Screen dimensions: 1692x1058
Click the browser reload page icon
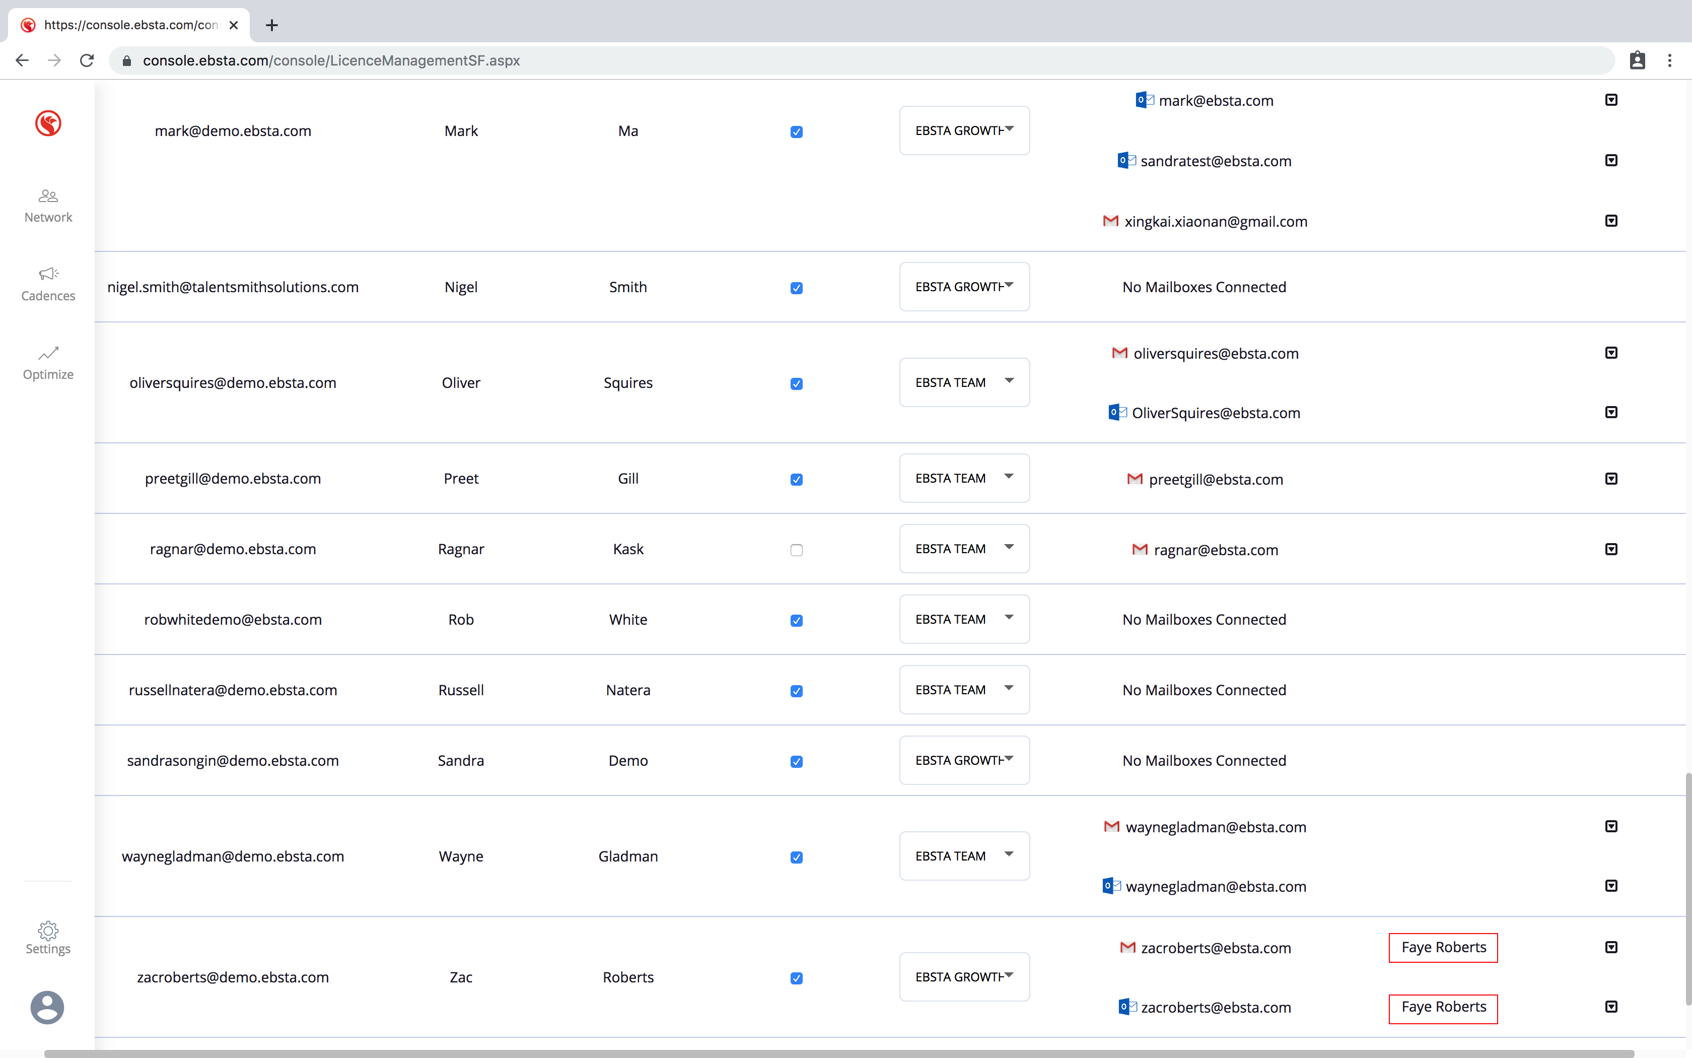click(87, 61)
